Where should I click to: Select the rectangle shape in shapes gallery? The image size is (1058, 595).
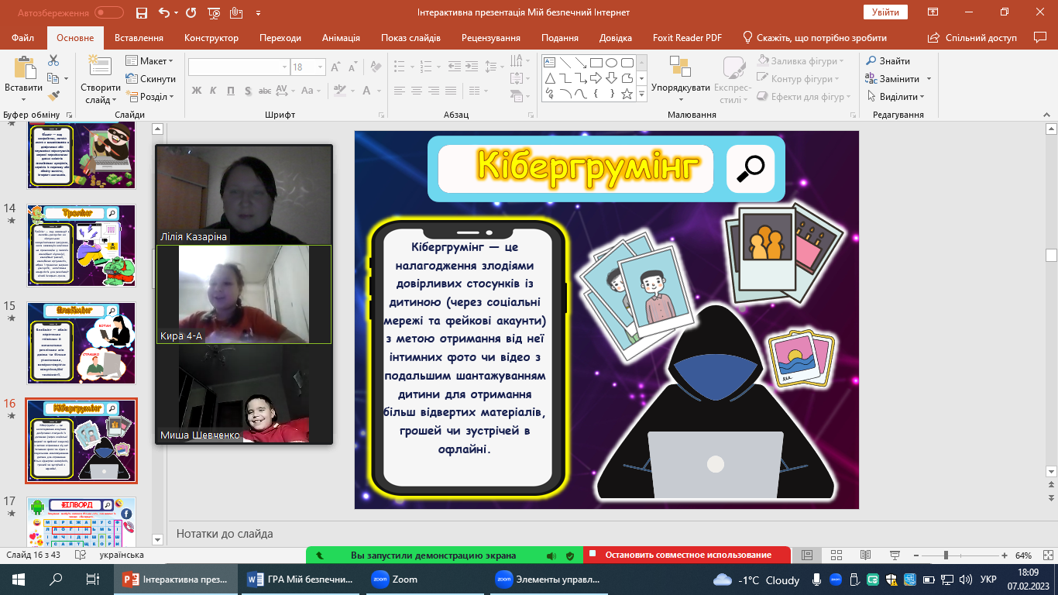[x=596, y=63]
